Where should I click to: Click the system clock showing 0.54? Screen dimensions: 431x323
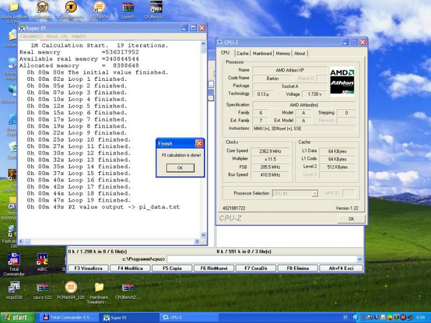[x=421, y=318]
